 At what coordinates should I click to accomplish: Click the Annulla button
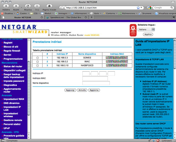tap(82, 90)
